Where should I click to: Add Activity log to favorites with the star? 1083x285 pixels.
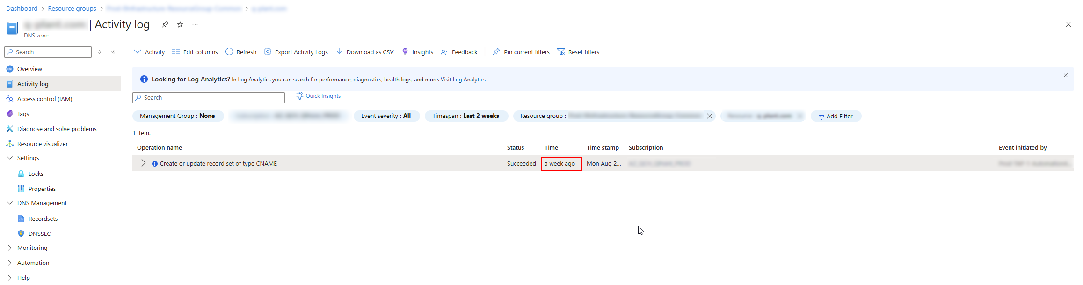(x=180, y=25)
